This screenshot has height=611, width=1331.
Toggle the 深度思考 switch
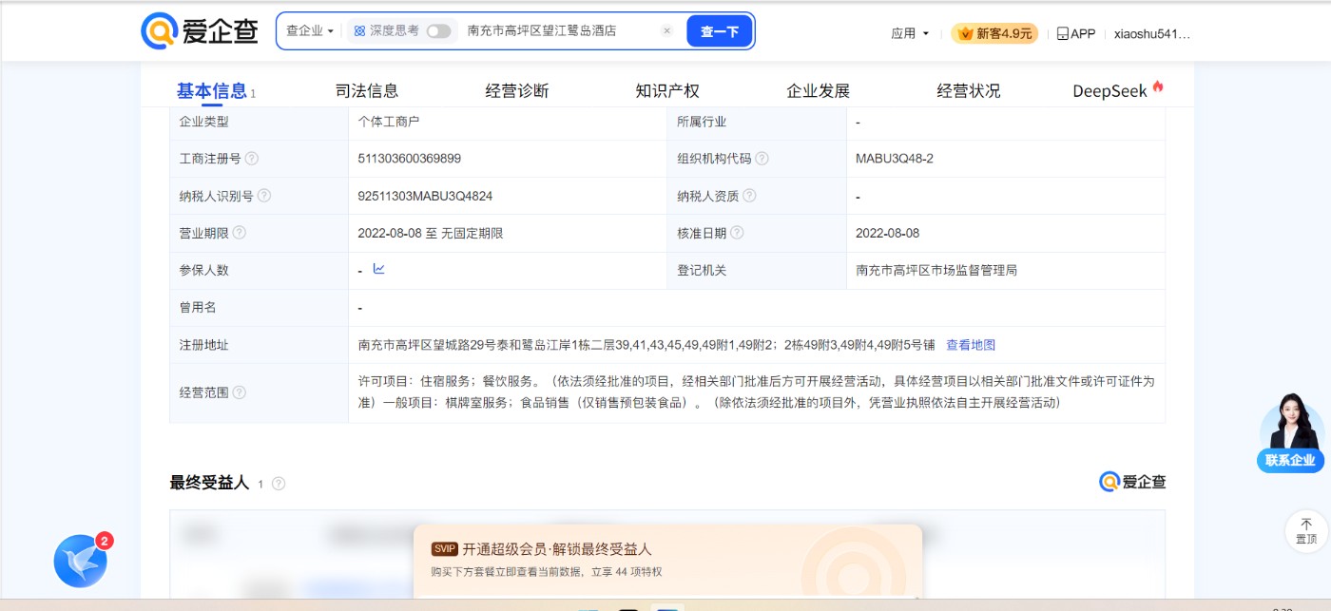[x=438, y=31]
